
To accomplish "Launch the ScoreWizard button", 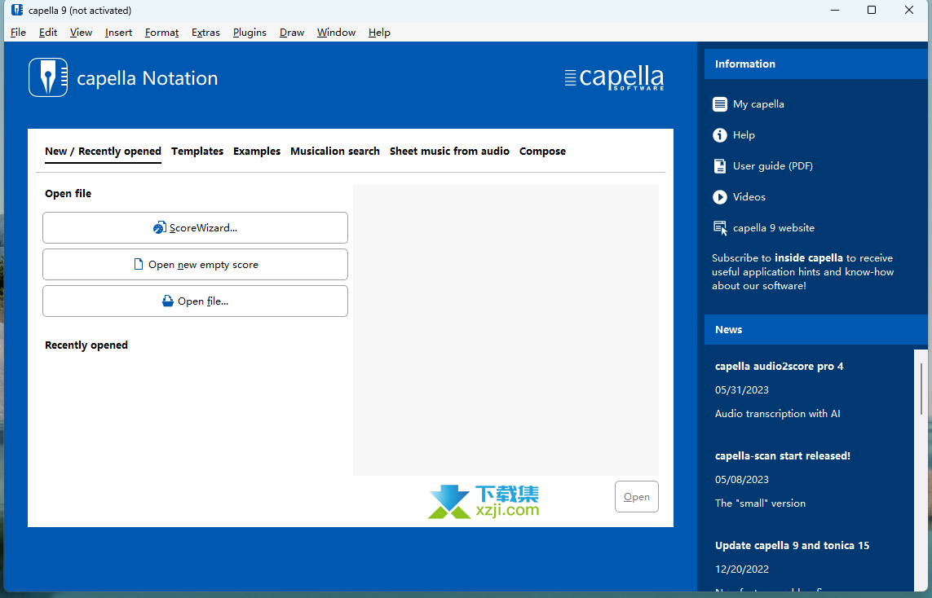I will click(195, 228).
